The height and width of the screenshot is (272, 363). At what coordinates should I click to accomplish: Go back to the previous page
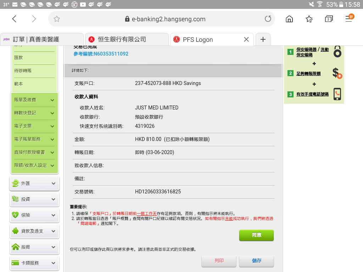pyautogui.click(x=14, y=19)
